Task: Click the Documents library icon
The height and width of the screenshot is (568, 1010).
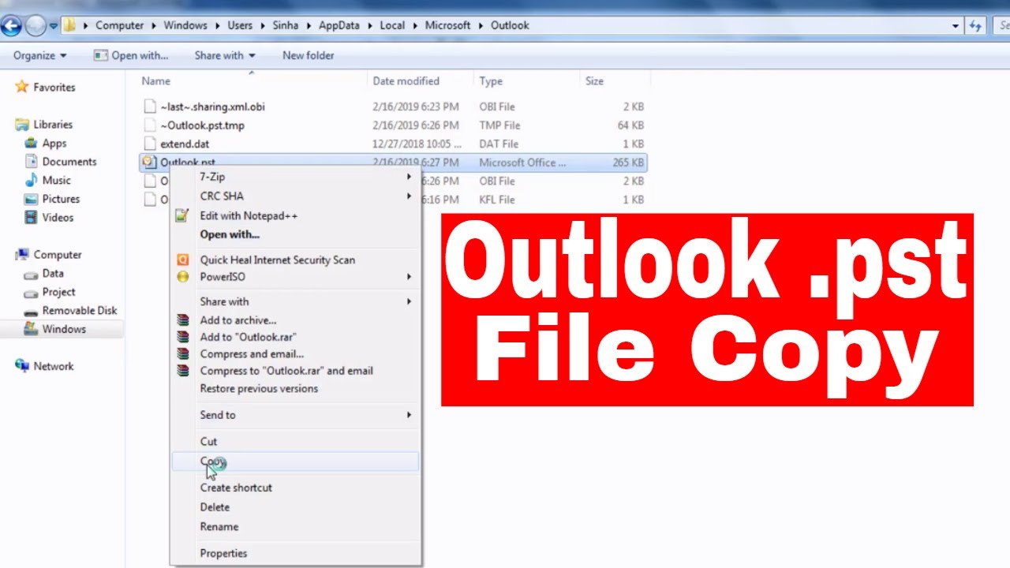Action: [31, 162]
